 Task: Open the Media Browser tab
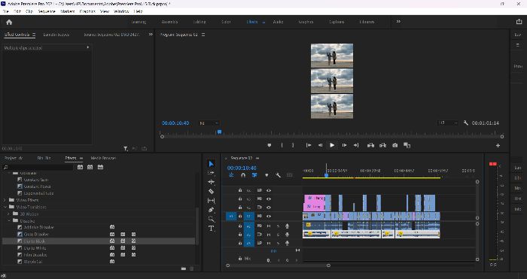(104, 158)
